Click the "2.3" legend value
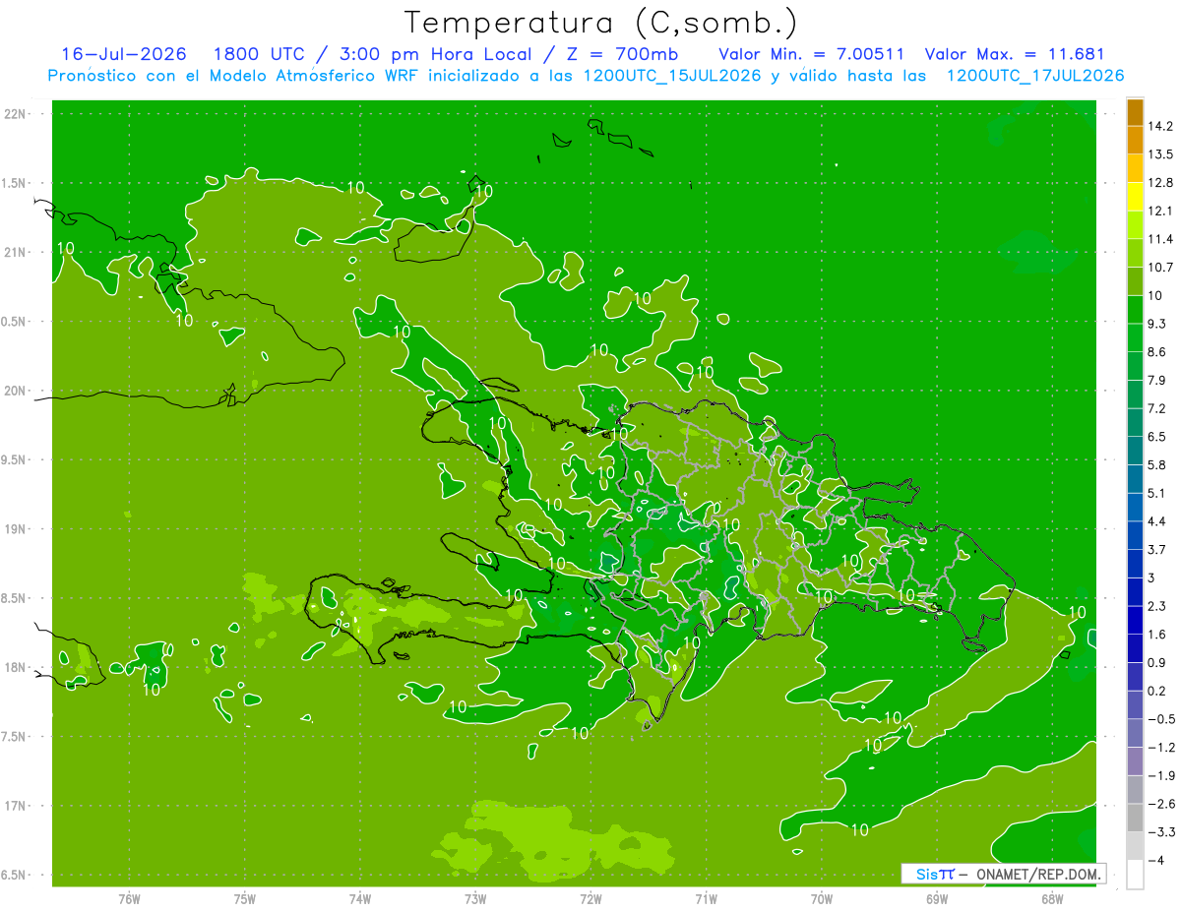Screen dimensions: 1181x912 coord(1158,606)
